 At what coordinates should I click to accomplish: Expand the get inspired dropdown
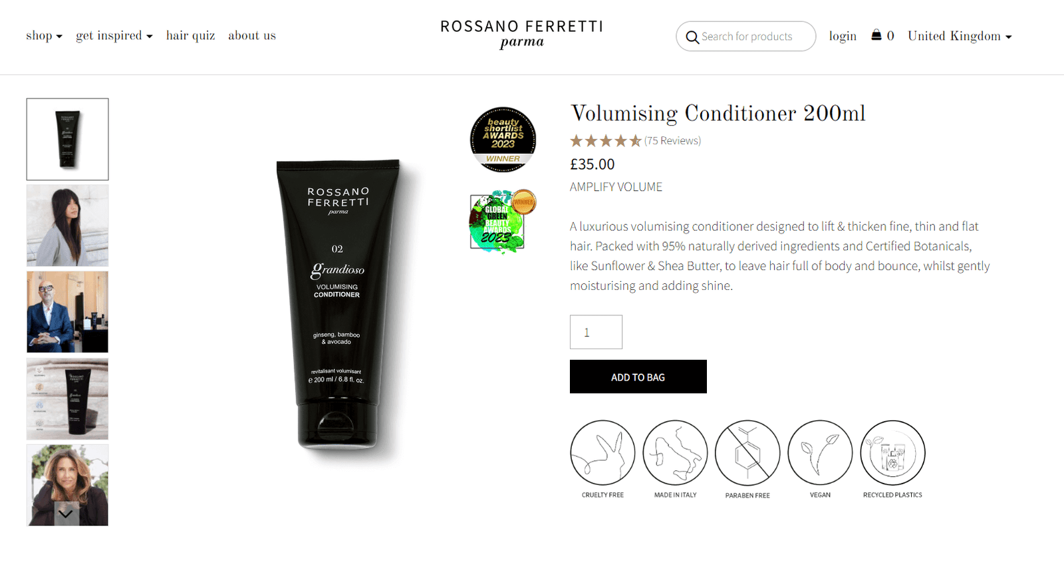[x=114, y=36]
